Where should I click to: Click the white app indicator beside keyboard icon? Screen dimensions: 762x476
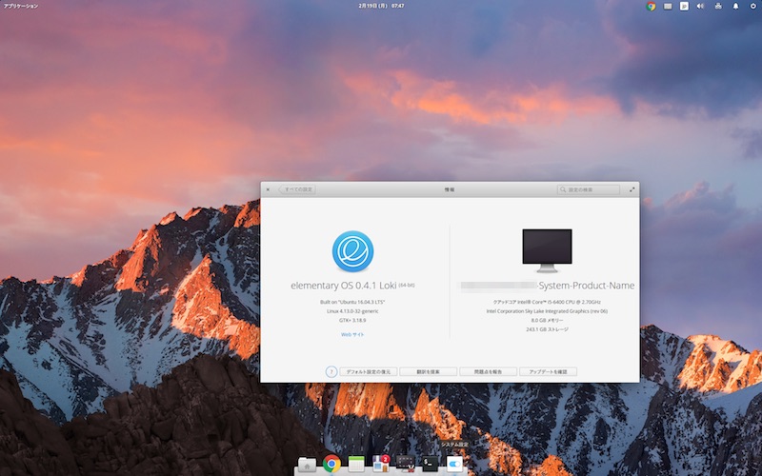[684, 6]
